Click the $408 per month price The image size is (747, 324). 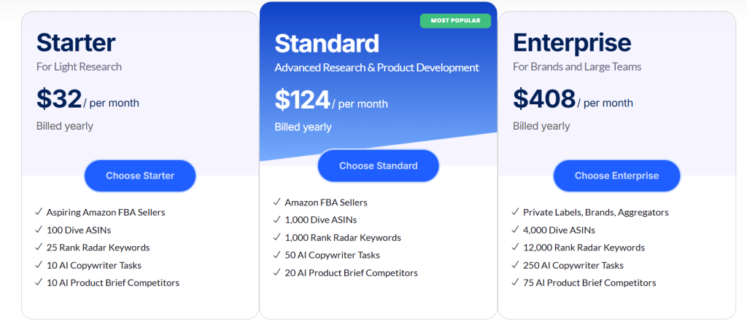pyautogui.click(x=573, y=100)
